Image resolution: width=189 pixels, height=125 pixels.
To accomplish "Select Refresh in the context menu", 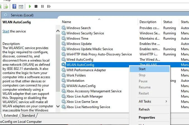I will click(x=144, y=109).
